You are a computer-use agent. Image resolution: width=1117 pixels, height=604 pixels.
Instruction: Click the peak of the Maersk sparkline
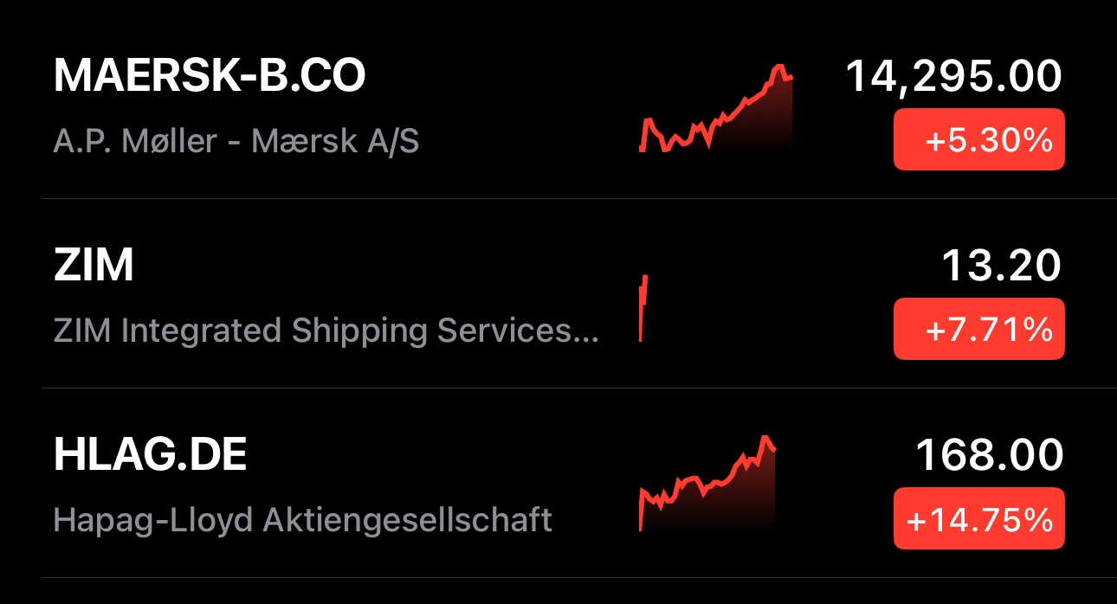[779, 67]
